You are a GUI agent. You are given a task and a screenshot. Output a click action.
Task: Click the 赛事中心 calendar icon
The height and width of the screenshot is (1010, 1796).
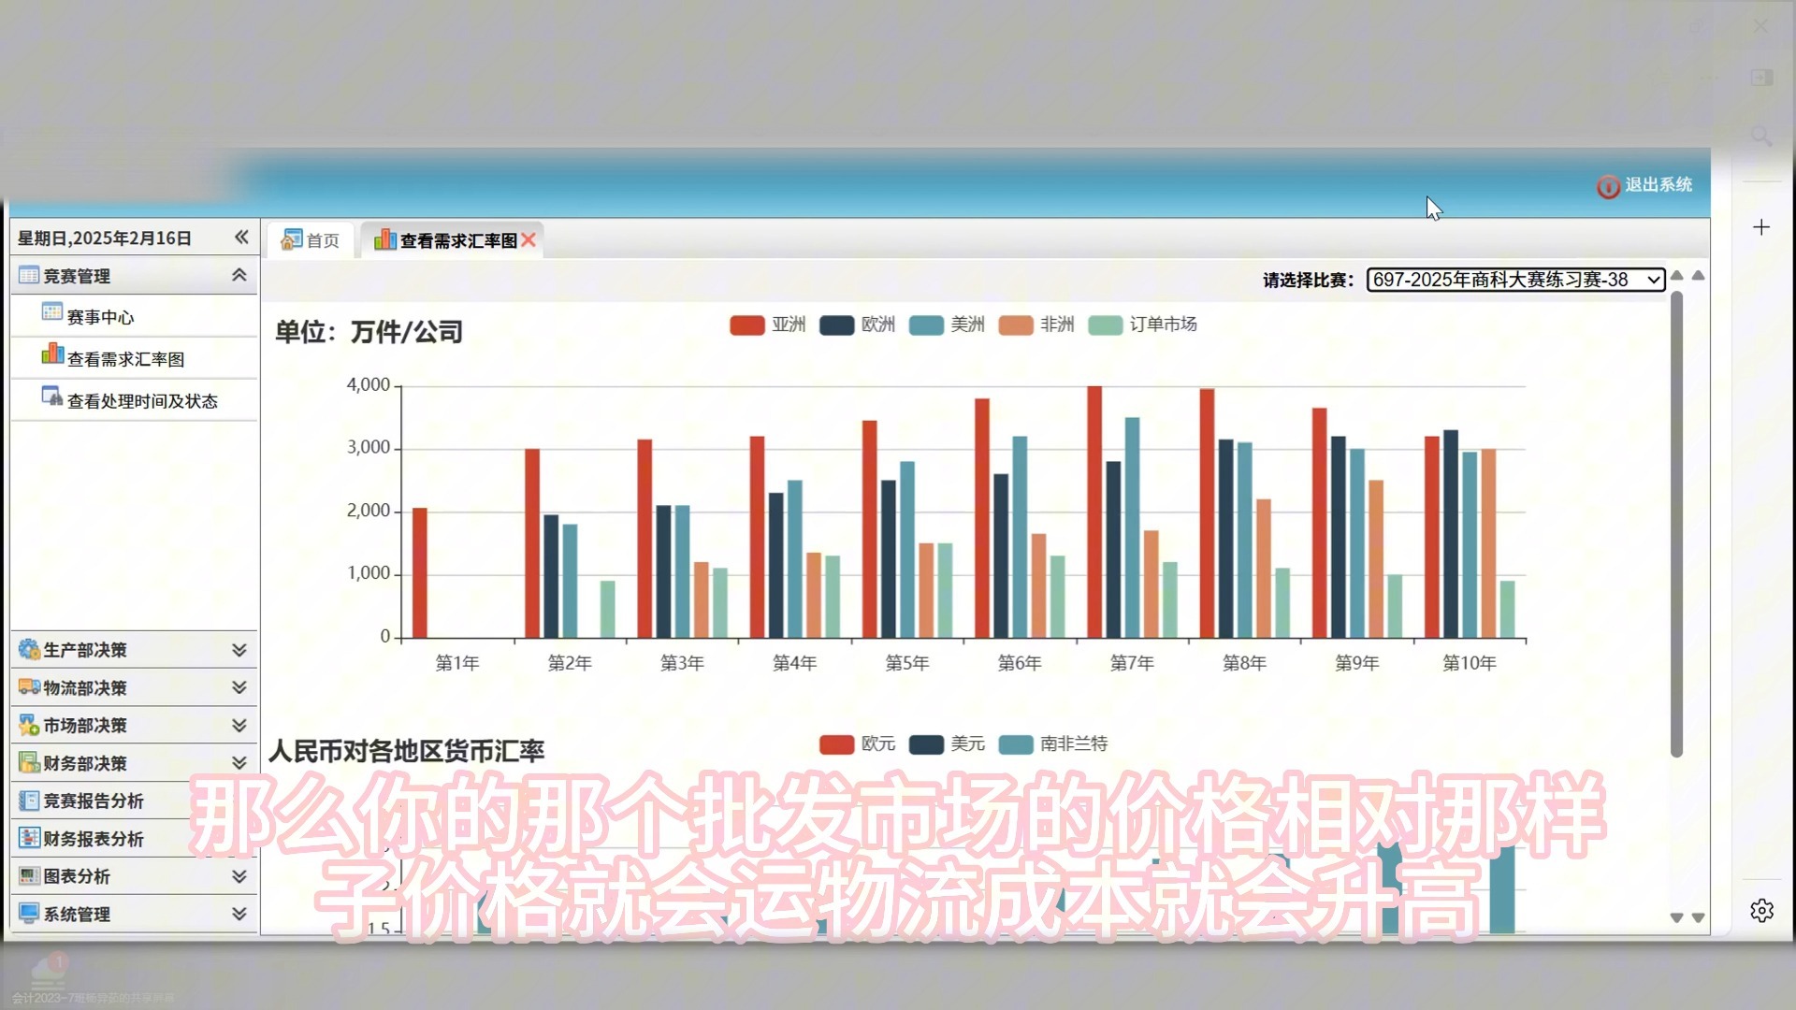[51, 312]
